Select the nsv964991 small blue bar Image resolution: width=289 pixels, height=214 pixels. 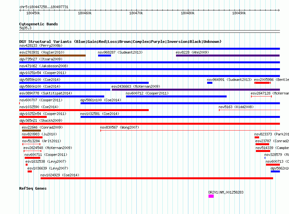click(x=210, y=83)
